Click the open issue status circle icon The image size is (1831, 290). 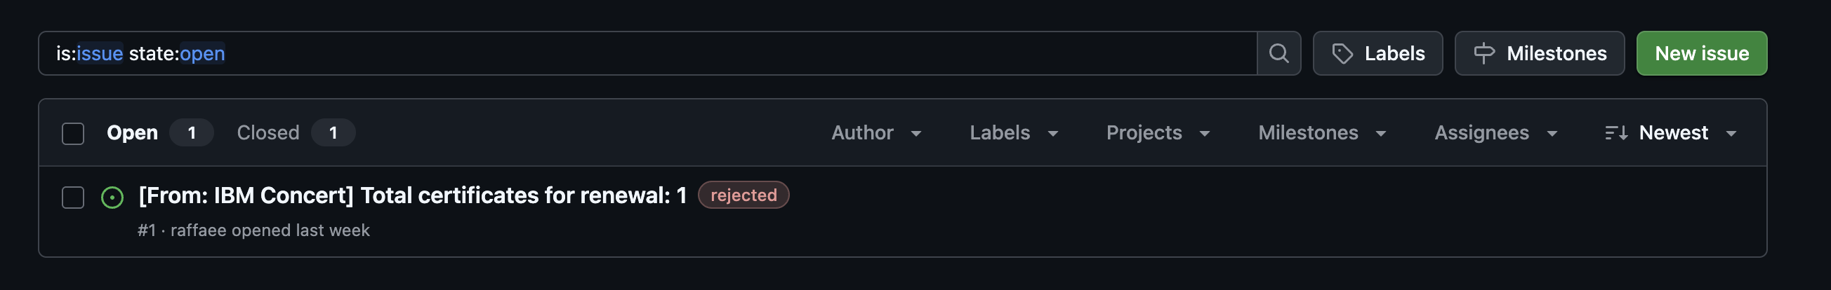click(112, 197)
